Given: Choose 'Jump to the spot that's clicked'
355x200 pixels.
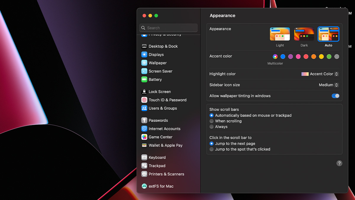Looking at the screenshot, I should [212, 149].
